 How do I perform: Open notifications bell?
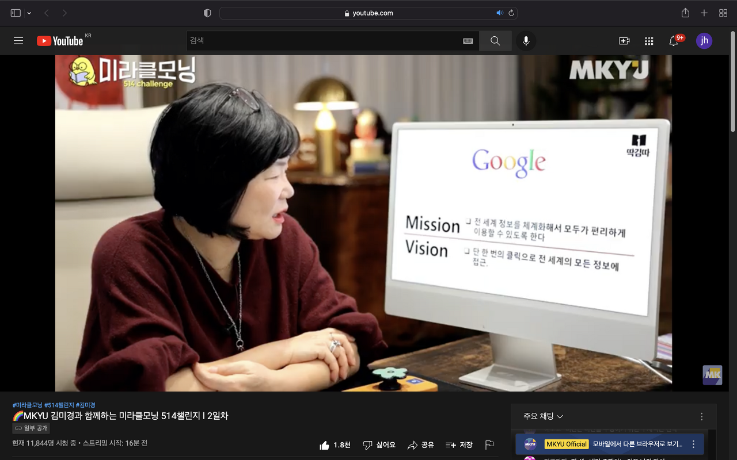pyautogui.click(x=674, y=41)
